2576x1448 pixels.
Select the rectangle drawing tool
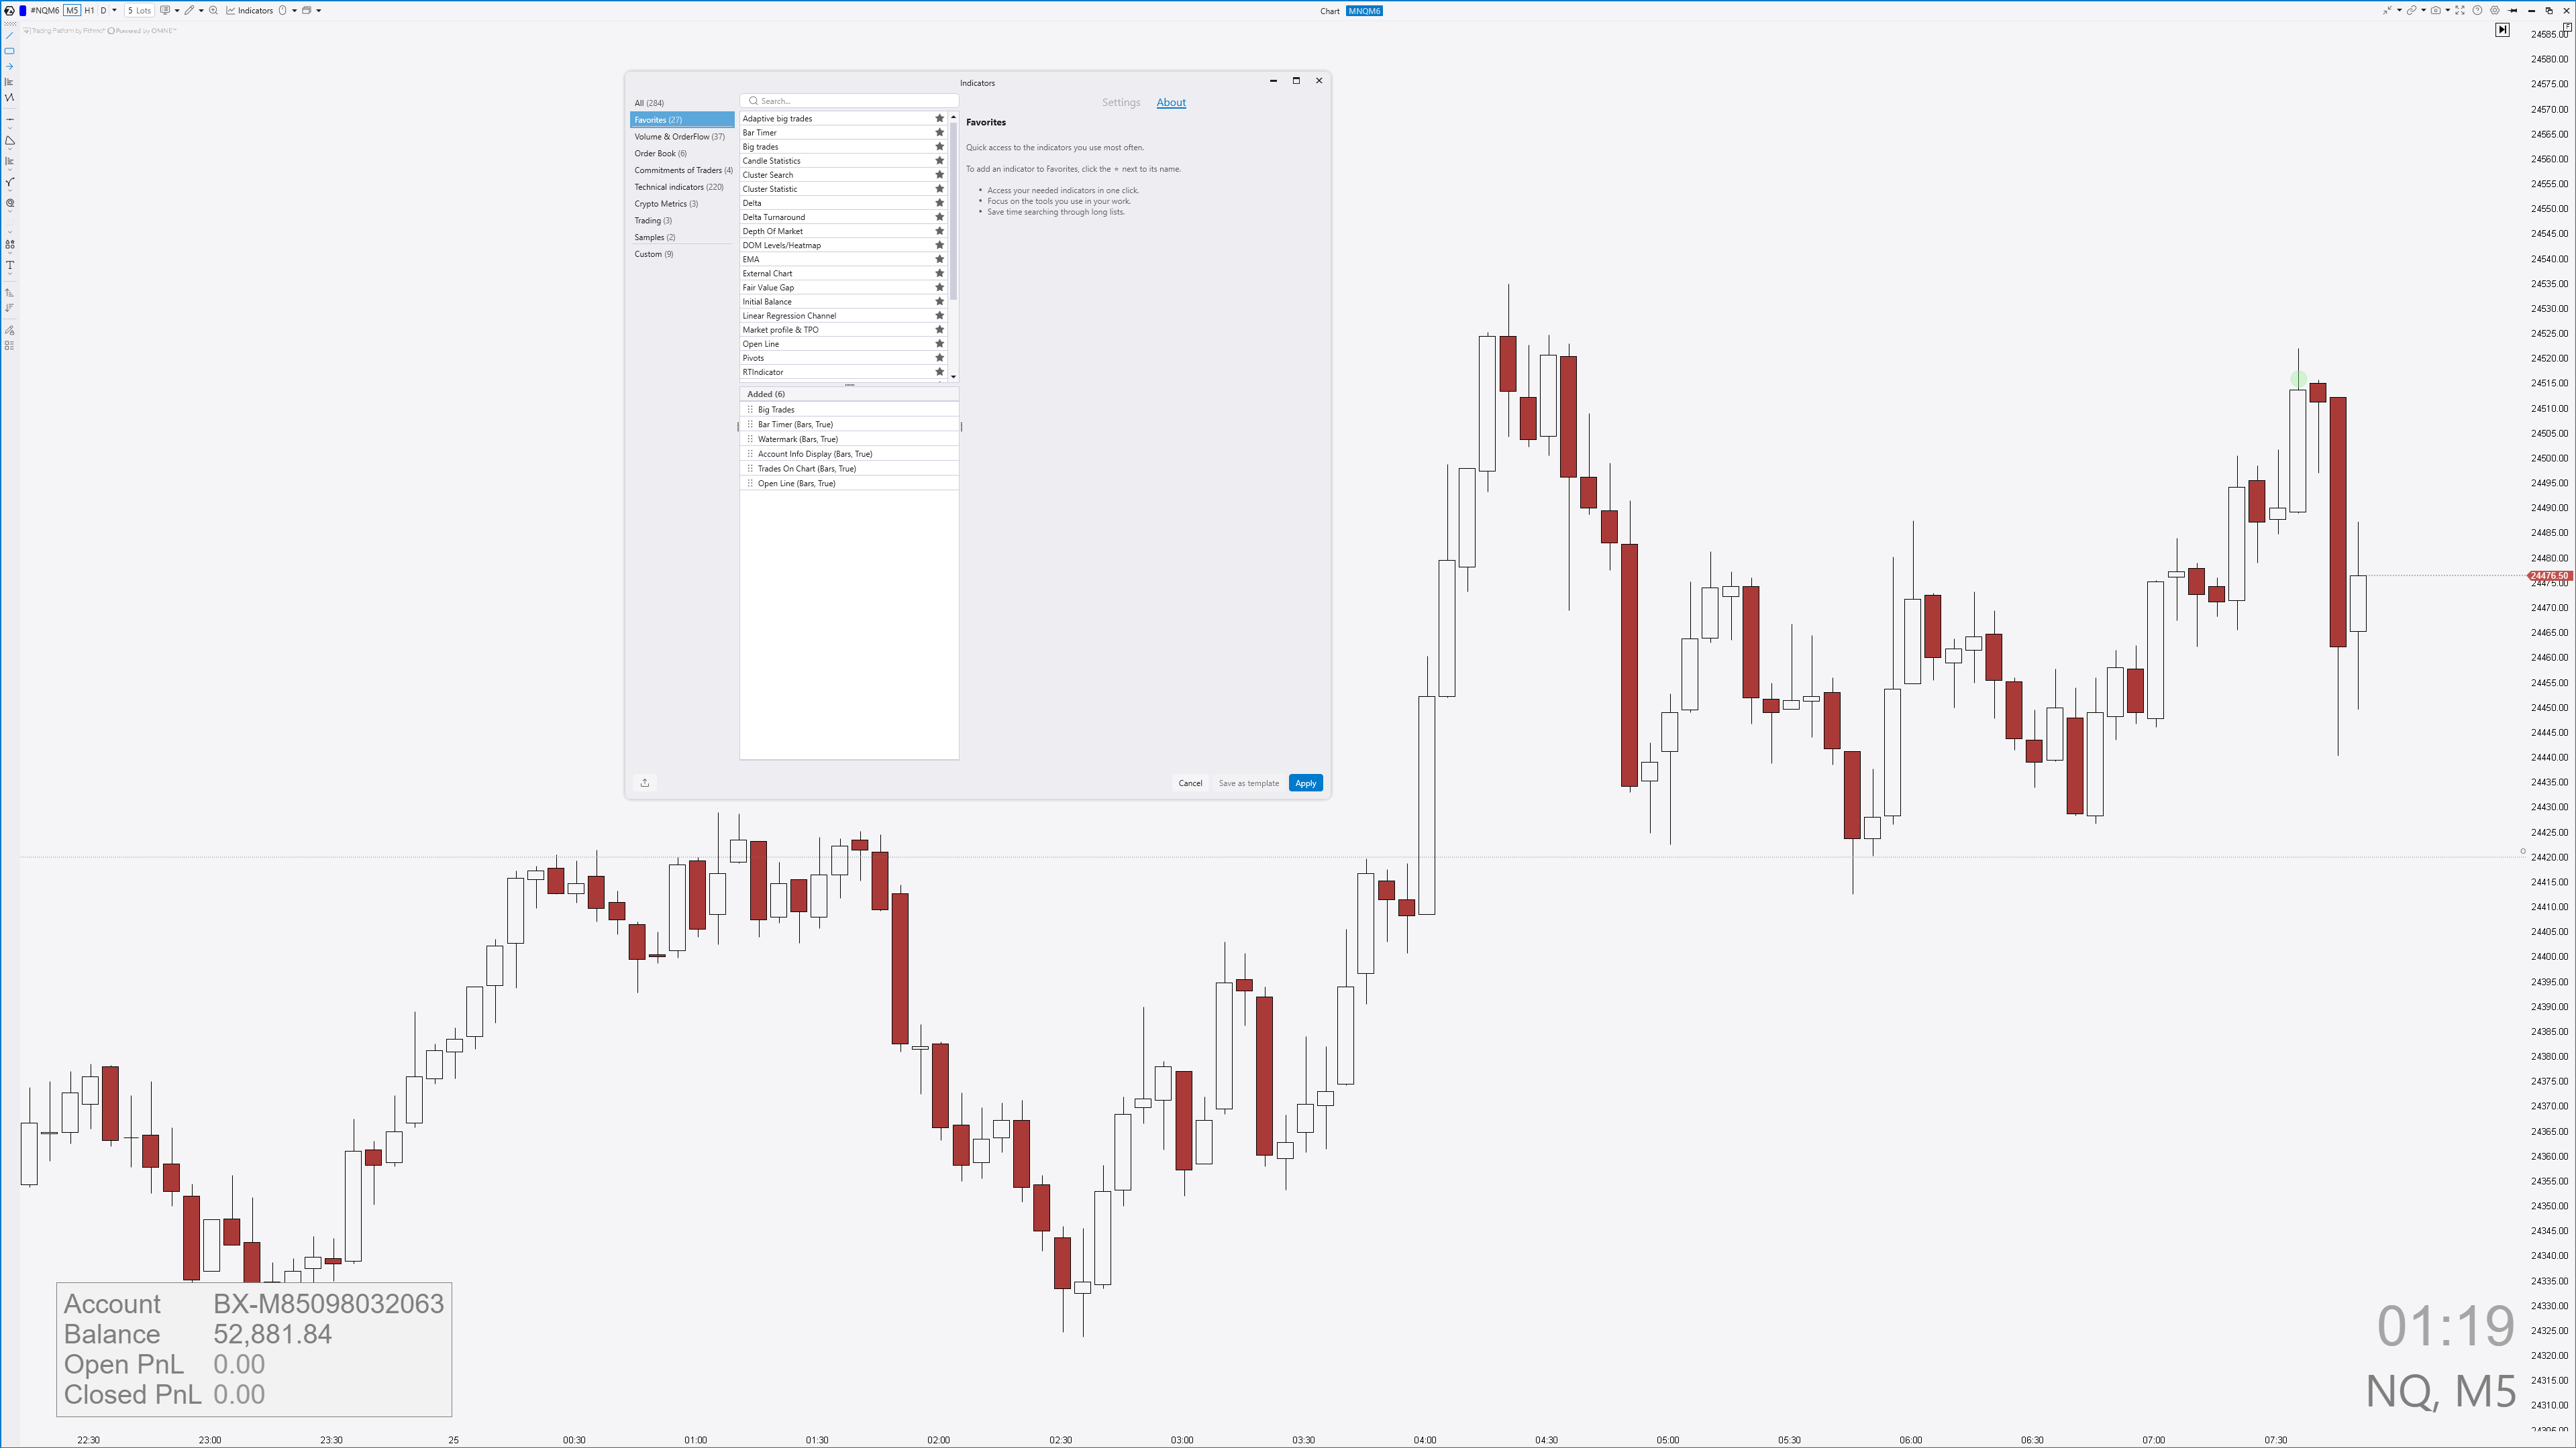pos(9,51)
